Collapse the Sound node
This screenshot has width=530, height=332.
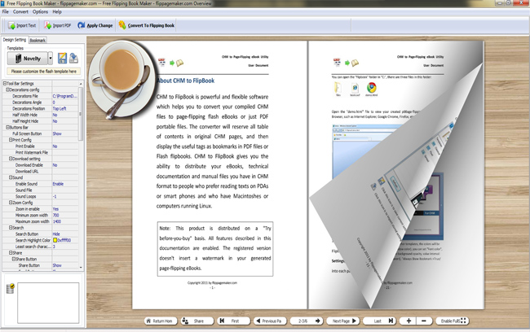coord(11,177)
